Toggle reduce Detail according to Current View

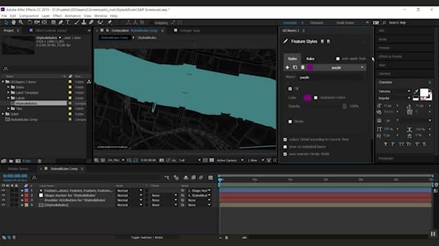(x=285, y=139)
